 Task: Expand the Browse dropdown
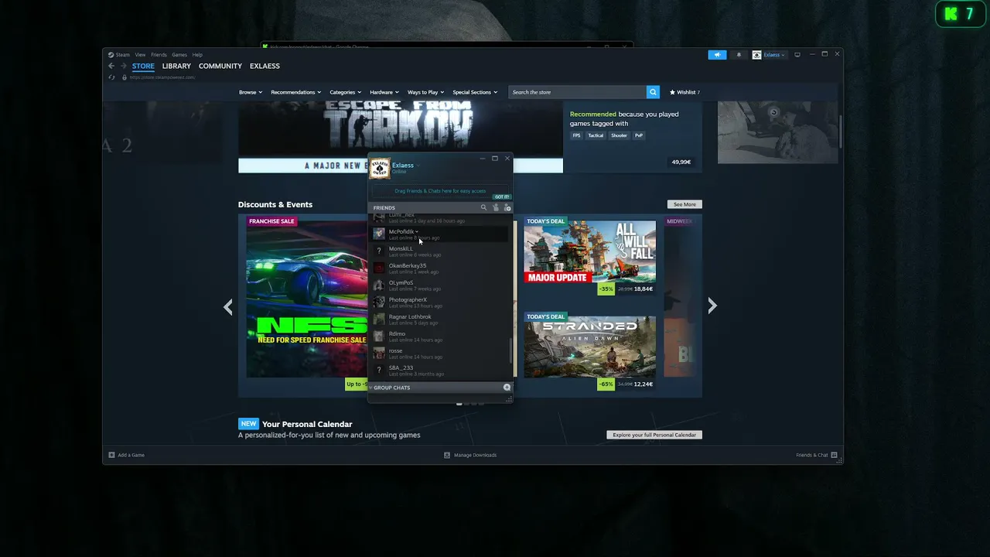(x=251, y=92)
